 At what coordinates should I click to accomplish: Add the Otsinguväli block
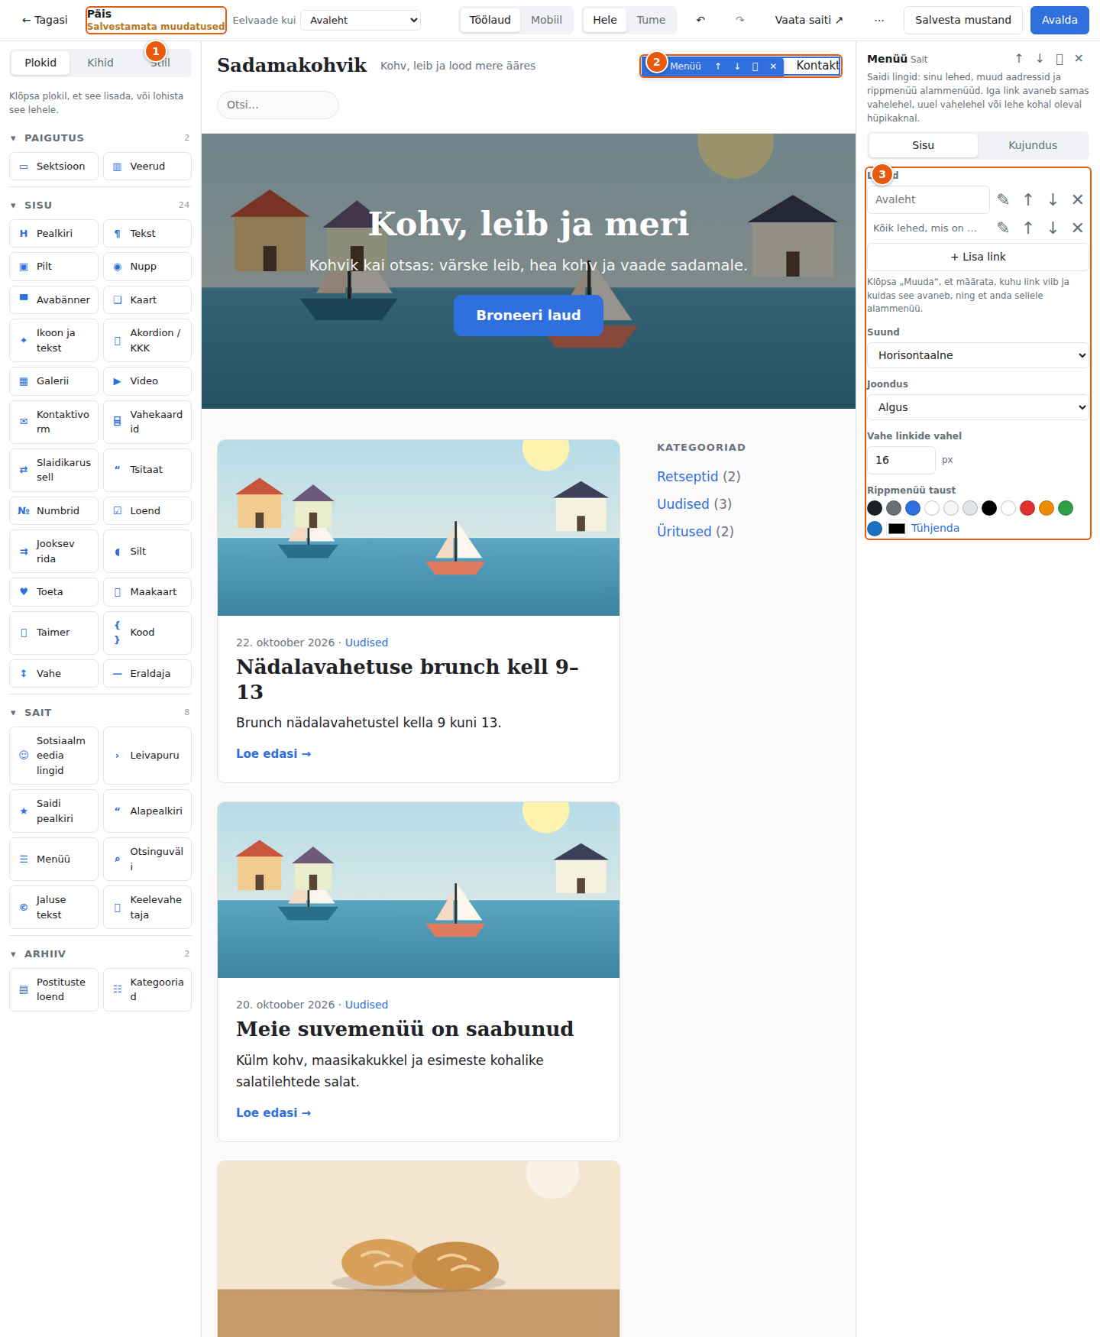(147, 859)
